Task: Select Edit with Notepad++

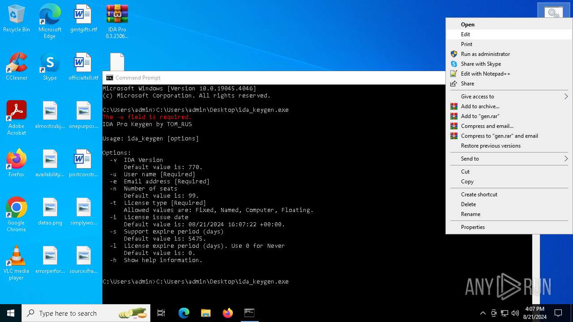Action: coord(509,74)
